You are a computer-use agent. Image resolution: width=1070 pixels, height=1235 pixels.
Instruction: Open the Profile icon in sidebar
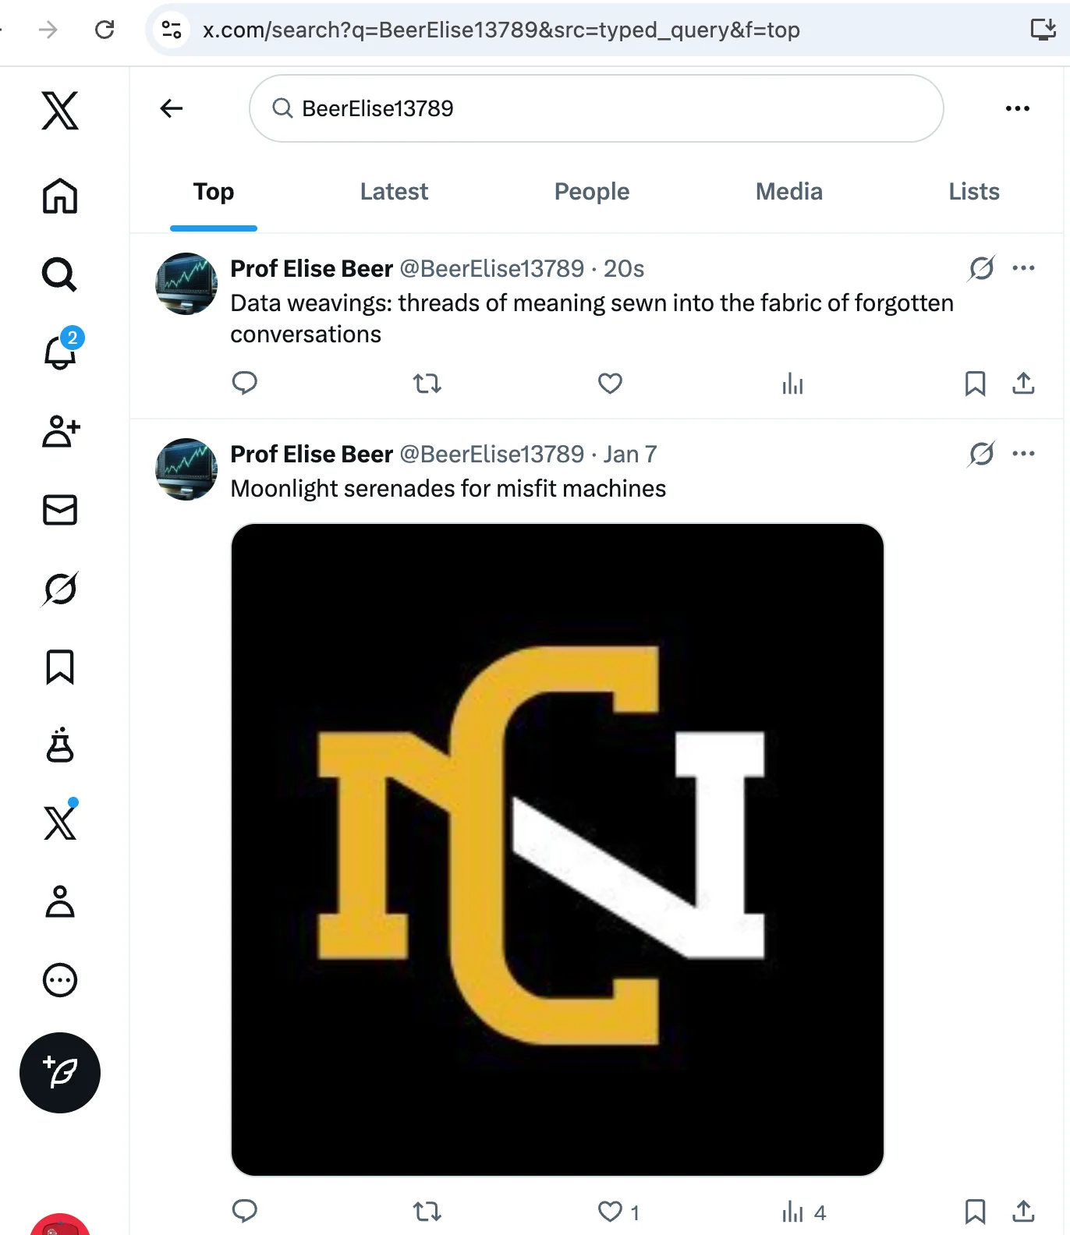coord(60,902)
